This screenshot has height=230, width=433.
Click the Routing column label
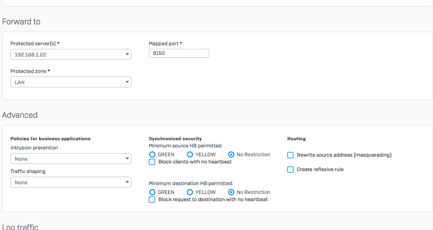(296, 139)
